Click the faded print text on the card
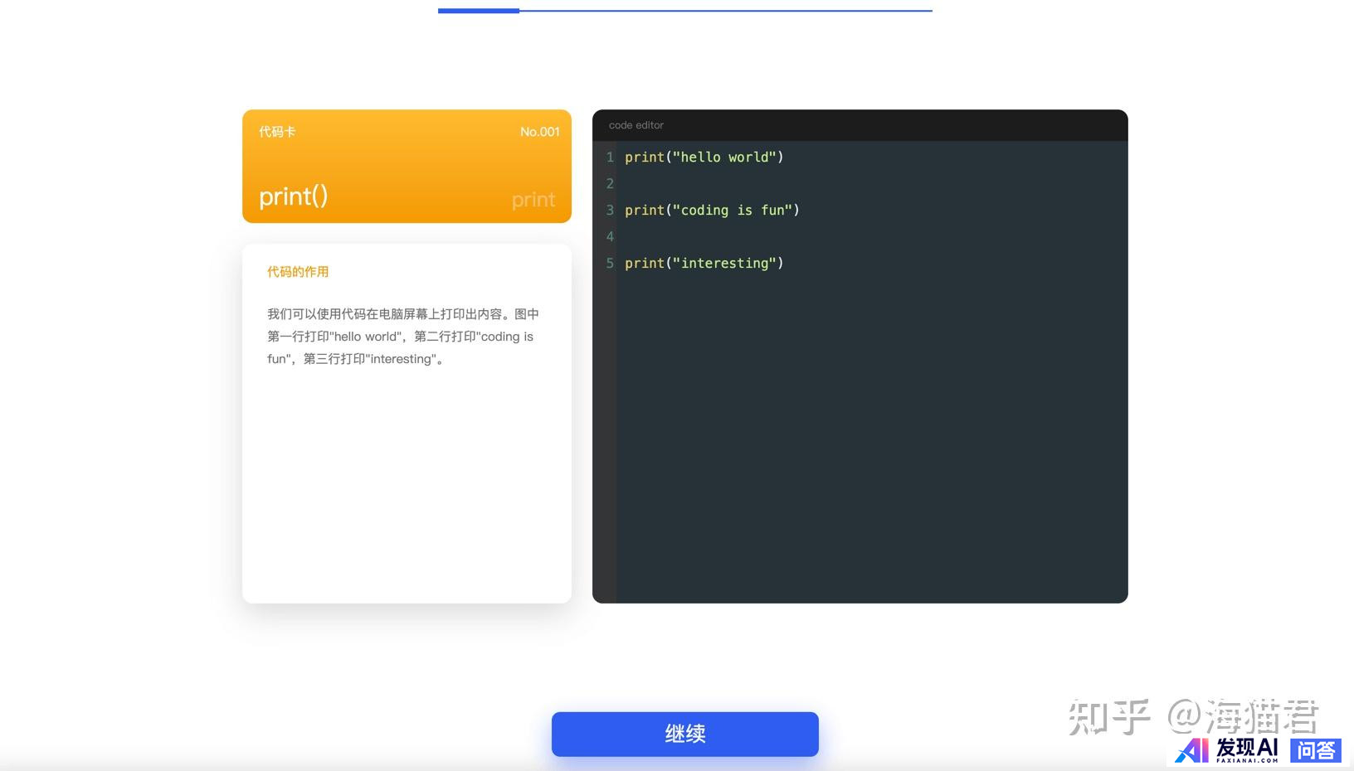1354x771 pixels. (x=533, y=200)
